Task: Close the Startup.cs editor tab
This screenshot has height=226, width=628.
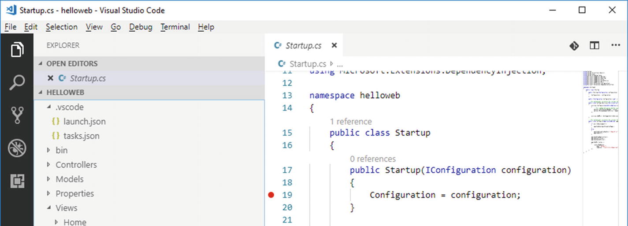Action: point(334,45)
